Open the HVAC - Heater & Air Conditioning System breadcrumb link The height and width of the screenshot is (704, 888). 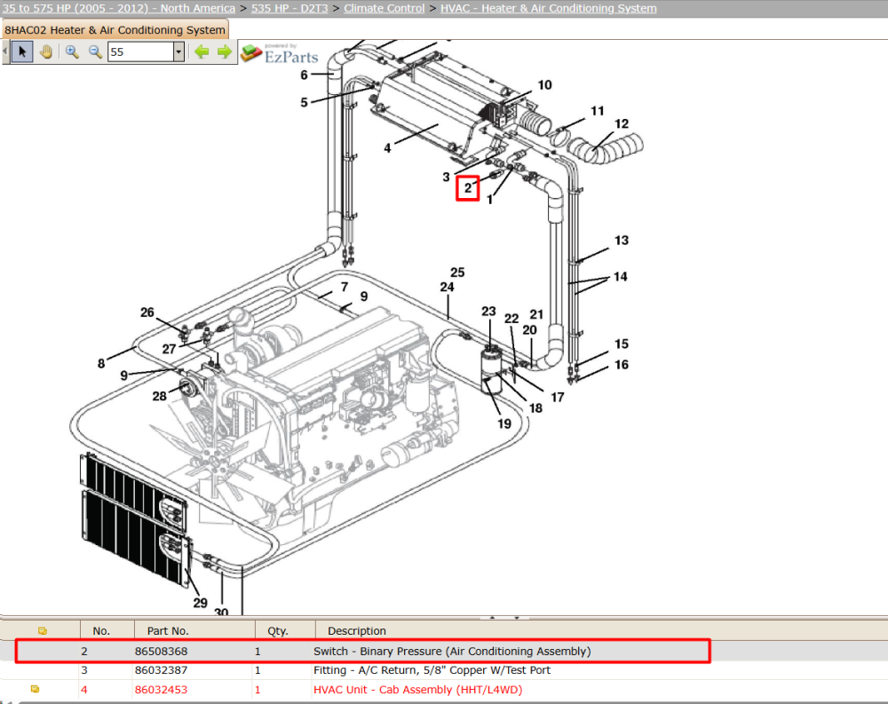pyautogui.click(x=548, y=9)
